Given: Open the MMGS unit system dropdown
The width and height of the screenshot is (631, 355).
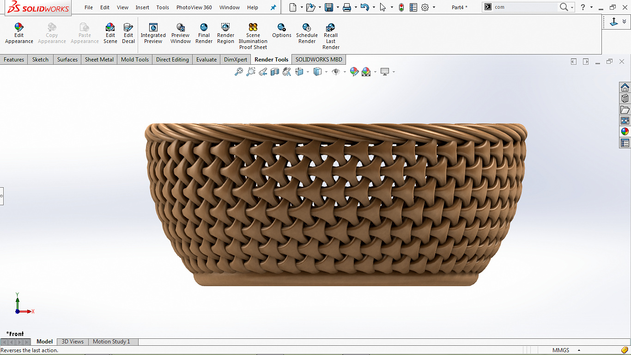Looking at the screenshot, I should (578, 350).
